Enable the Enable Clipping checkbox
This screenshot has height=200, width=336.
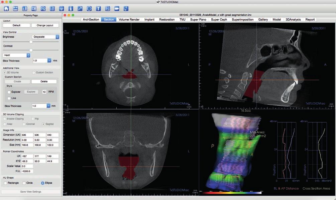click(x=5, y=119)
